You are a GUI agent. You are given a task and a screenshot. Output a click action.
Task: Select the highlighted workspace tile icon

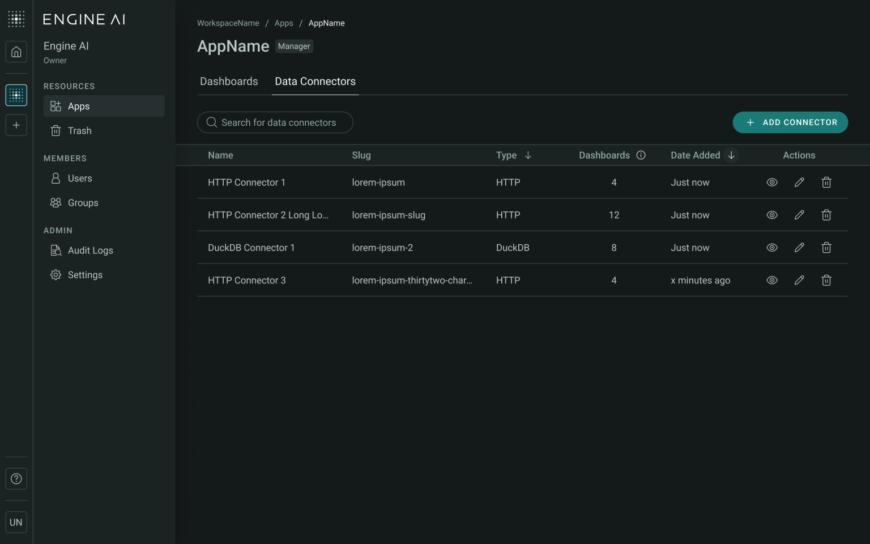[16, 95]
